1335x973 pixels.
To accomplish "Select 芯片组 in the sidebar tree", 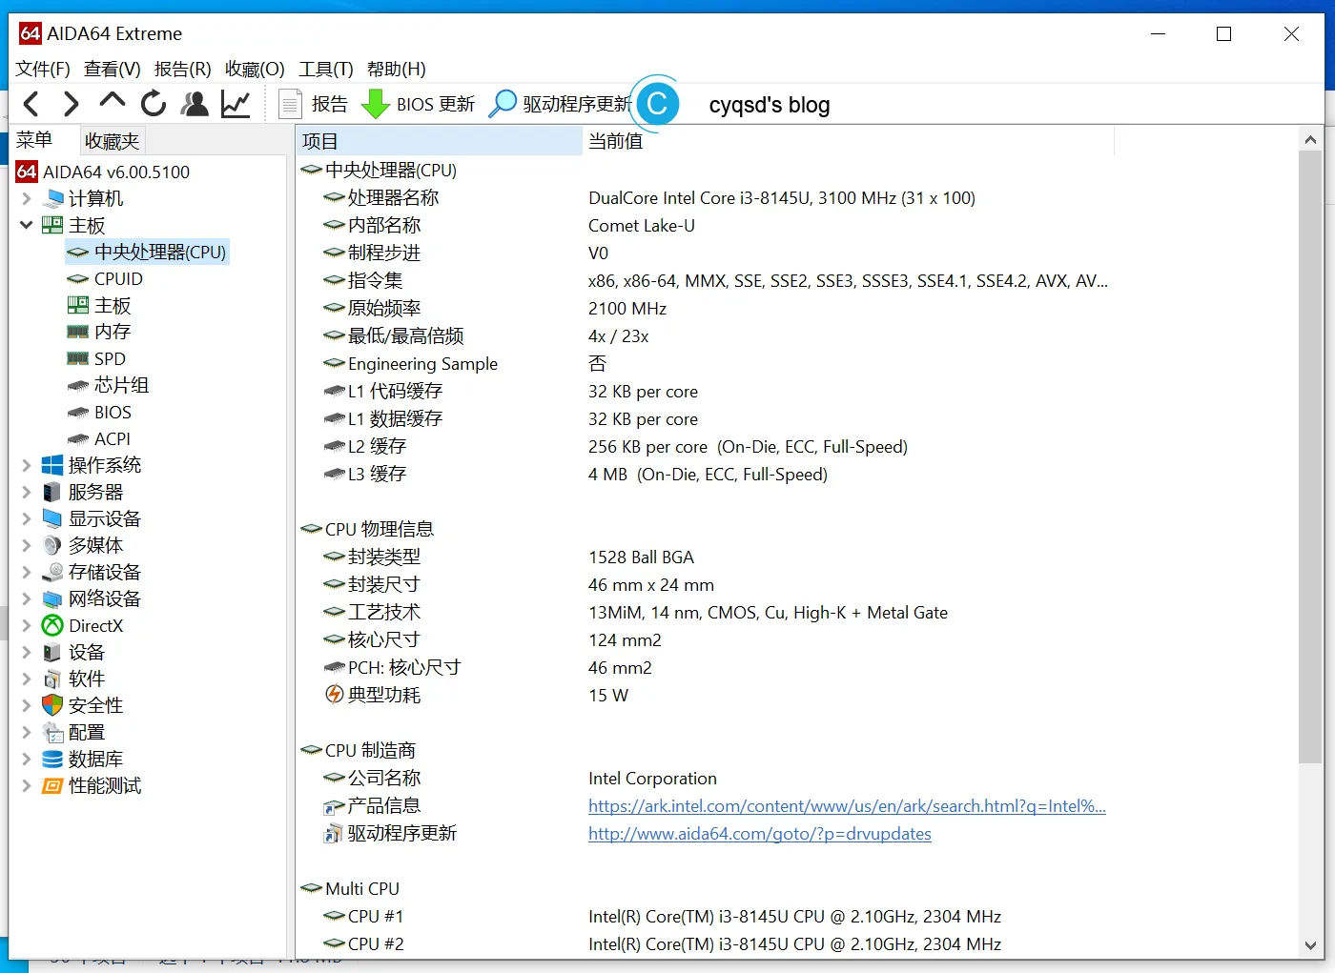I will pos(121,385).
